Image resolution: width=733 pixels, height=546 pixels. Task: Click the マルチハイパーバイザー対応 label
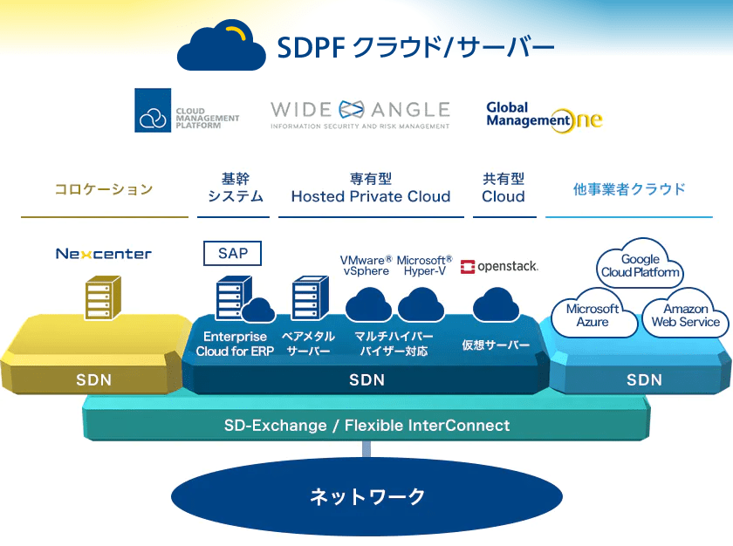394,344
